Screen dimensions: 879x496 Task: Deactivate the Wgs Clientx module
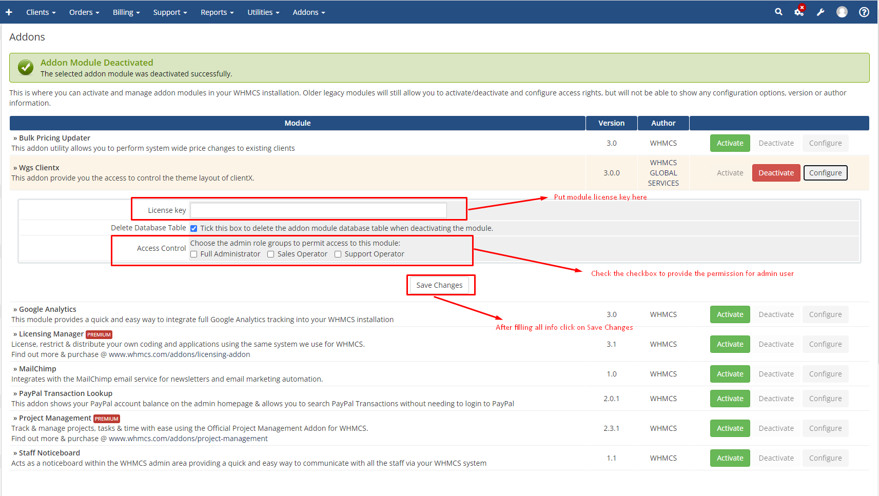tap(776, 173)
